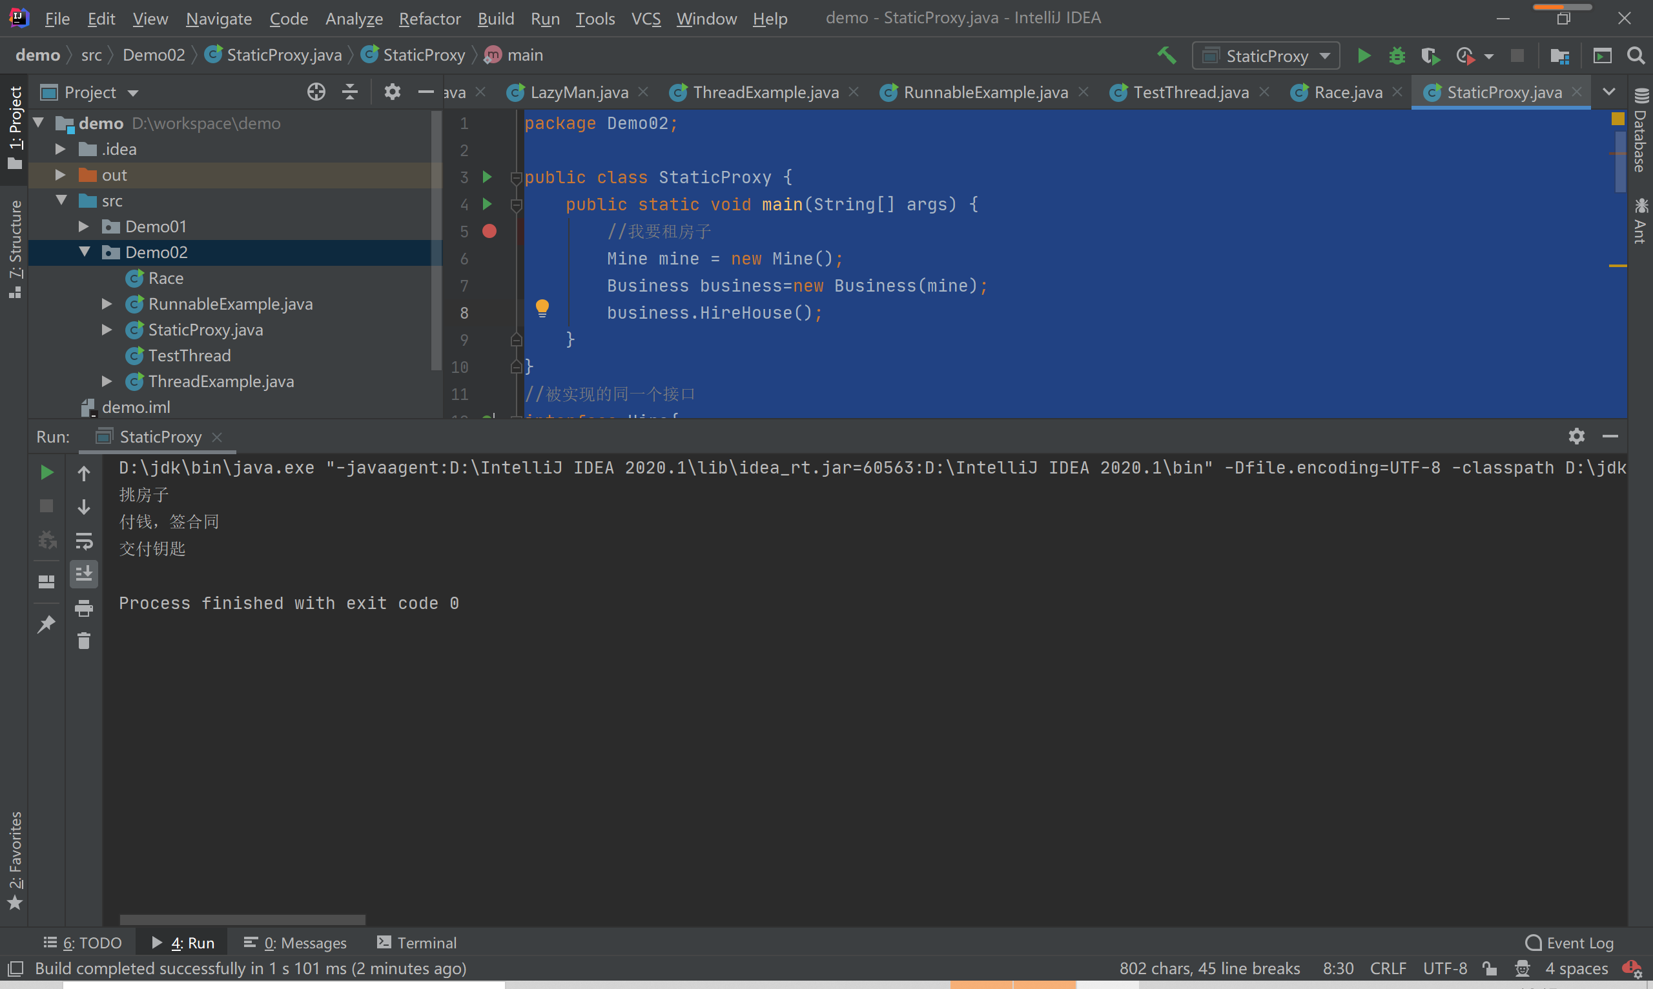Expand ThreadExample.java in the tree
Screen dimensions: 1653x989
pyautogui.click(x=107, y=381)
